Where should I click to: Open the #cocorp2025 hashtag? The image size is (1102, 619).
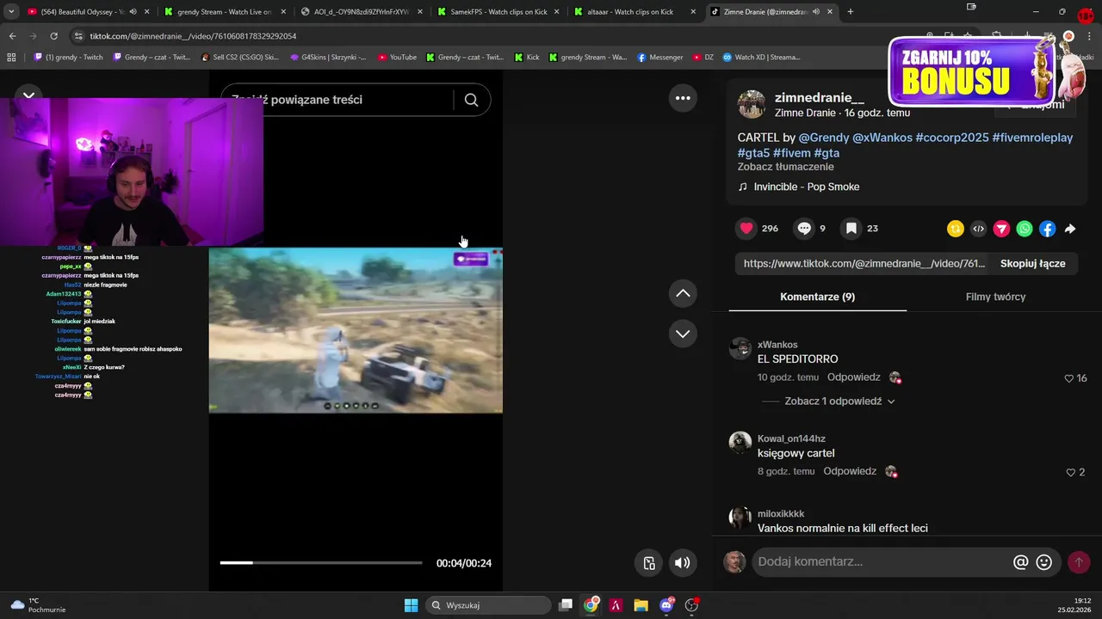coord(951,138)
